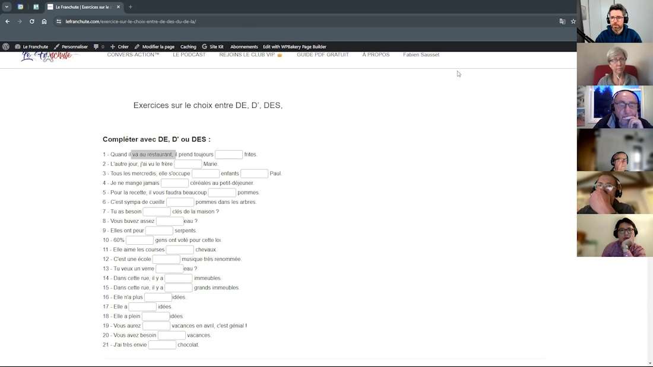653x367 pixels.
Task: Click the blank after 'cueillir' in sentence 6
Action: point(180,202)
